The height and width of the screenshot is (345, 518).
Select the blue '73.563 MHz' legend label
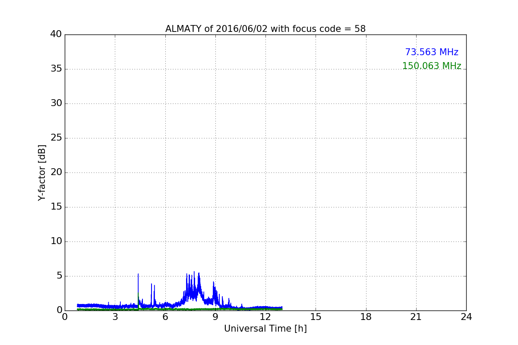point(432,52)
